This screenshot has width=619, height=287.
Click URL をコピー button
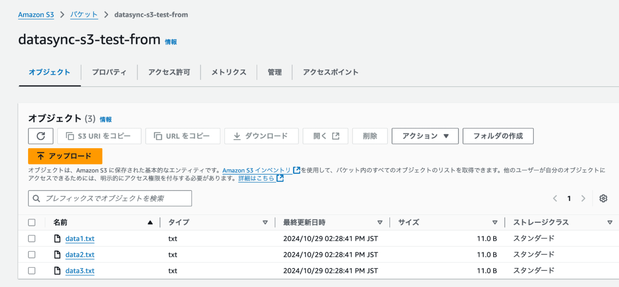pos(183,136)
